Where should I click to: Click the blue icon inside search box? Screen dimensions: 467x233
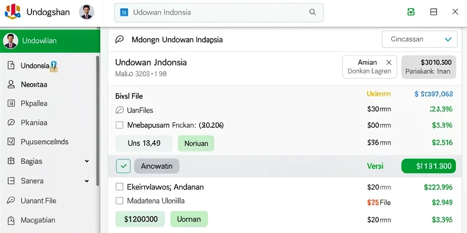124,12
